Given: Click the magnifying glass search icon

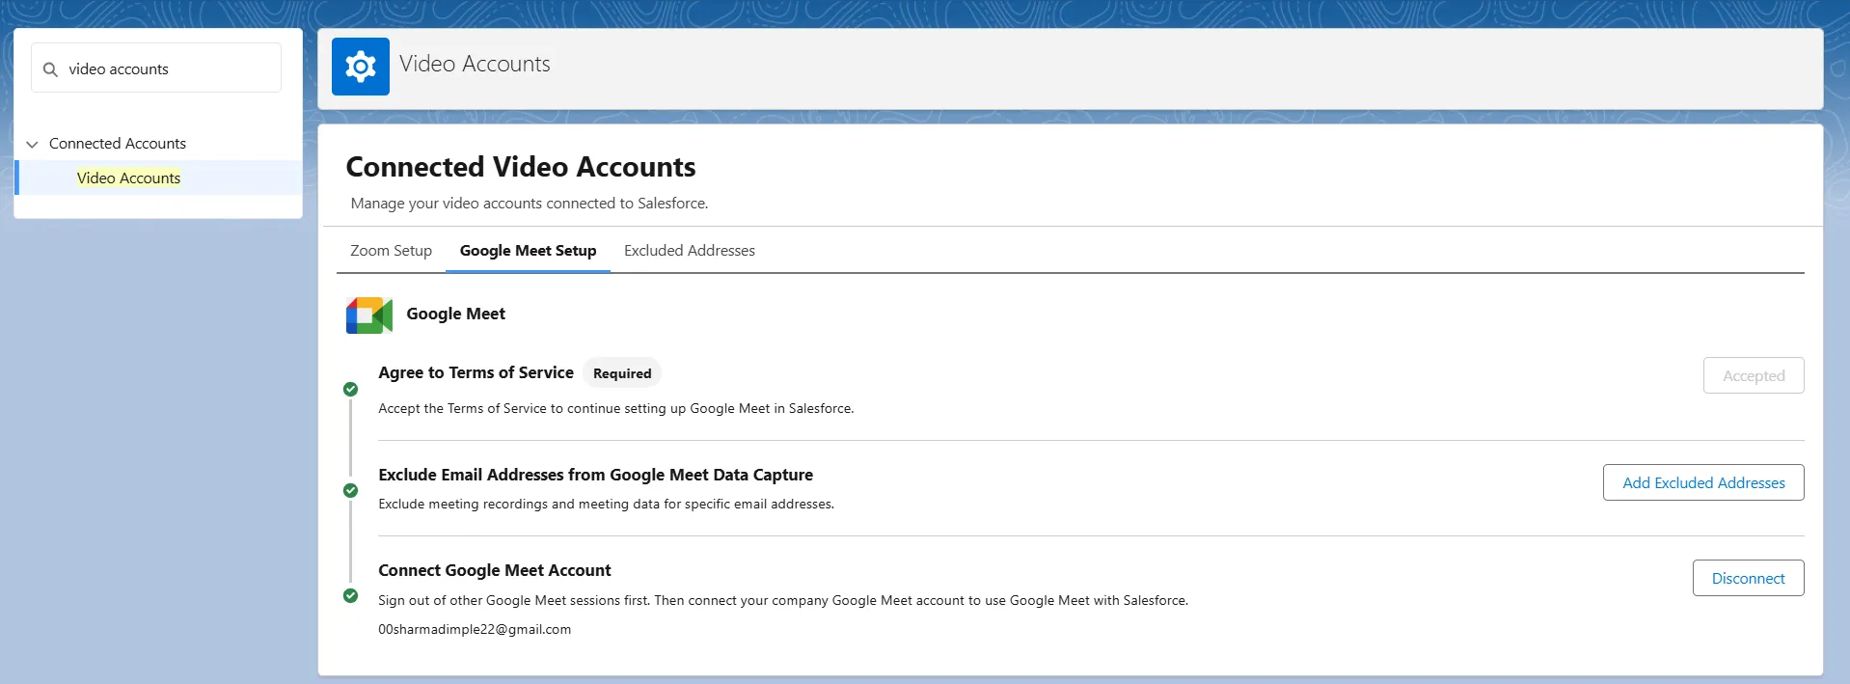Looking at the screenshot, I should click(51, 69).
